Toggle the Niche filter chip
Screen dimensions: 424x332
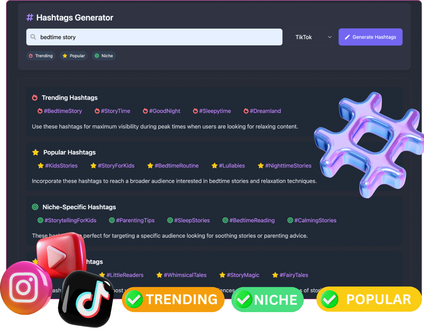pyautogui.click(x=104, y=56)
